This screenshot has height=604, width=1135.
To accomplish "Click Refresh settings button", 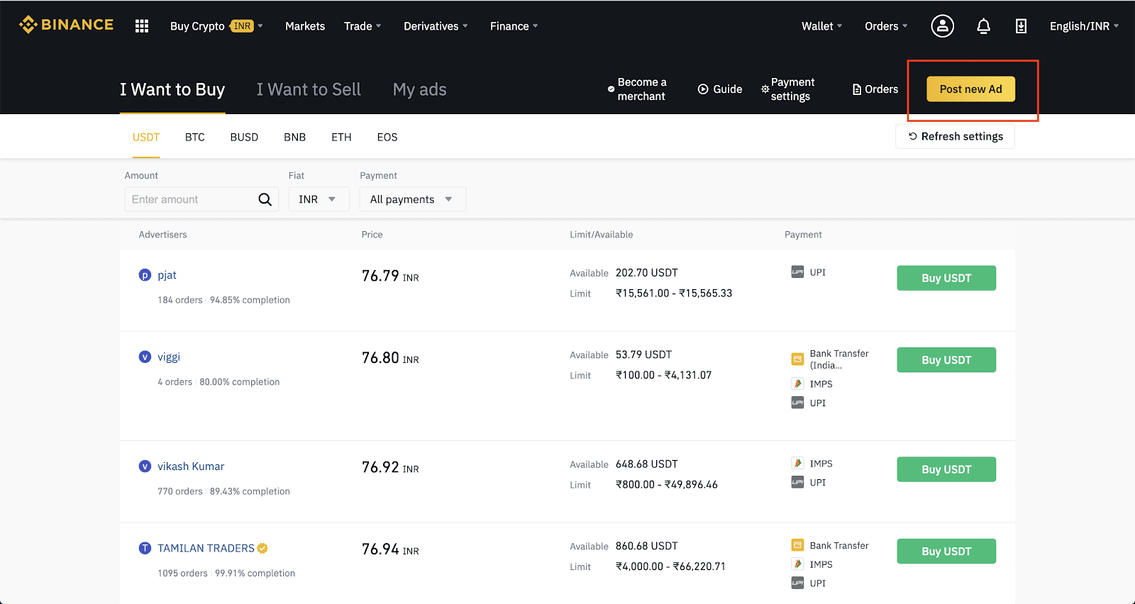I will tap(955, 136).
